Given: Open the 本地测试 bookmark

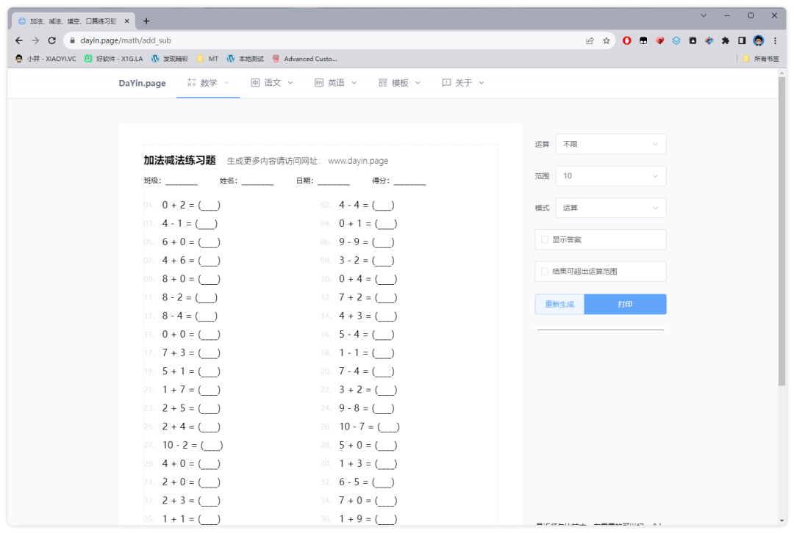Looking at the screenshot, I should tap(246, 59).
